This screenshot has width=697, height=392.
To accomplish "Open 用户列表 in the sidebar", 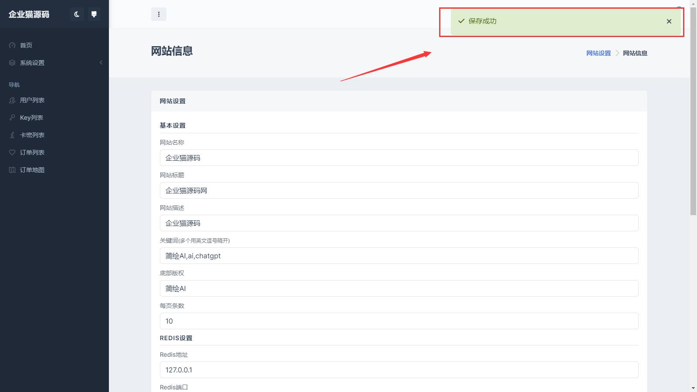I will pos(32,100).
